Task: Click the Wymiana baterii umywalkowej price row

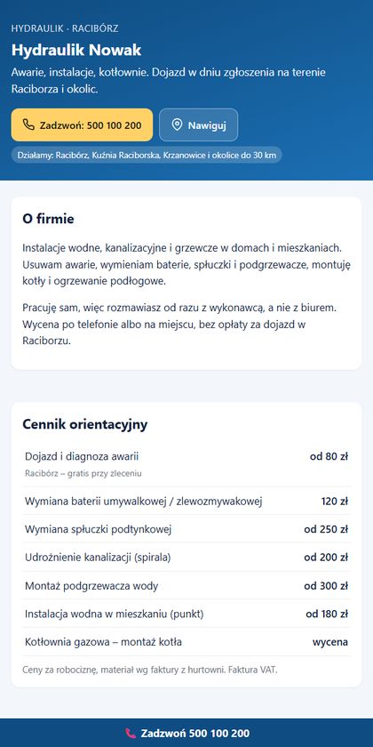Action: [x=186, y=501]
